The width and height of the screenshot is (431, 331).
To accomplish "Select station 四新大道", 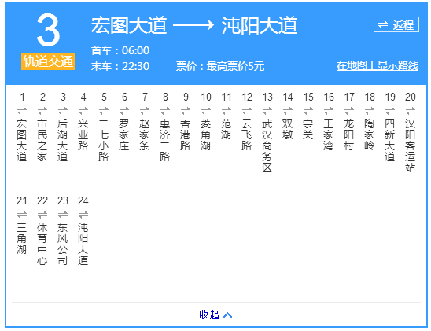I will click(390, 140).
